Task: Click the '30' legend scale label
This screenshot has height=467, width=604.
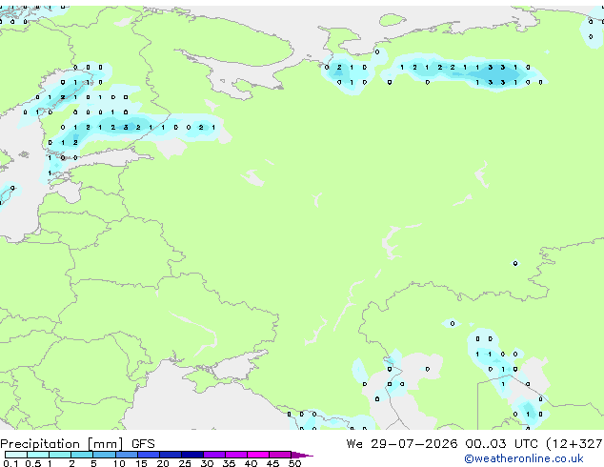Action: 207,463
